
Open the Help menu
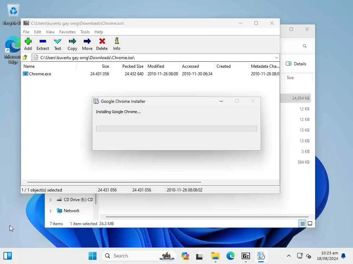coord(99,32)
